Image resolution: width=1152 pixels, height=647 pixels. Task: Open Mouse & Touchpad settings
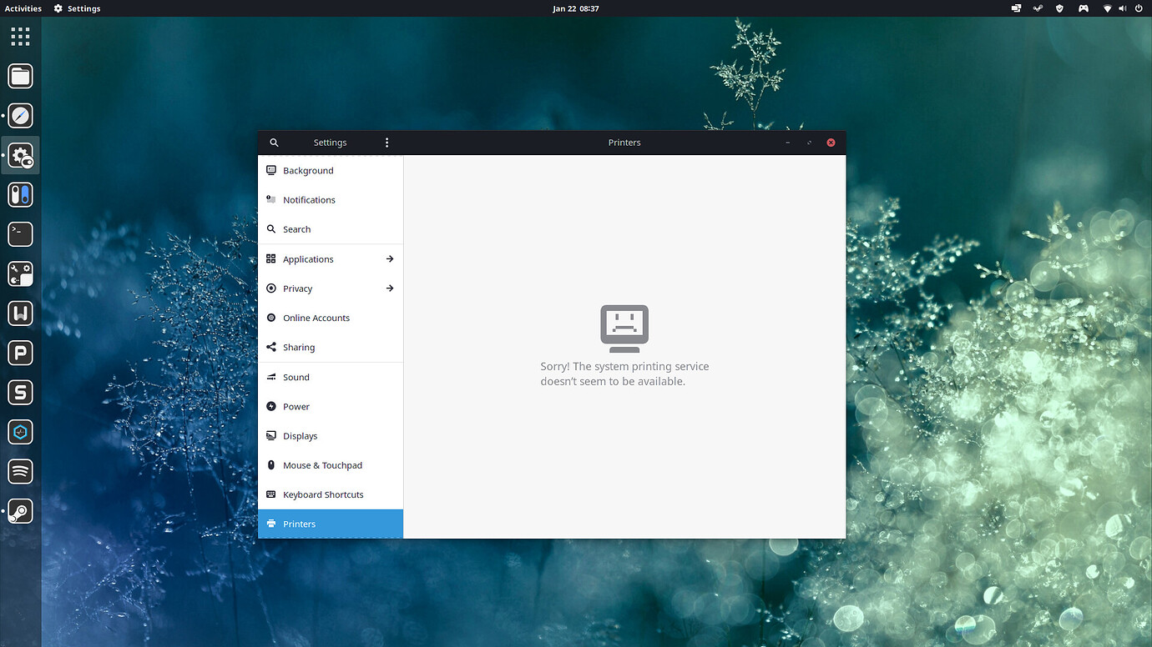tap(322, 465)
